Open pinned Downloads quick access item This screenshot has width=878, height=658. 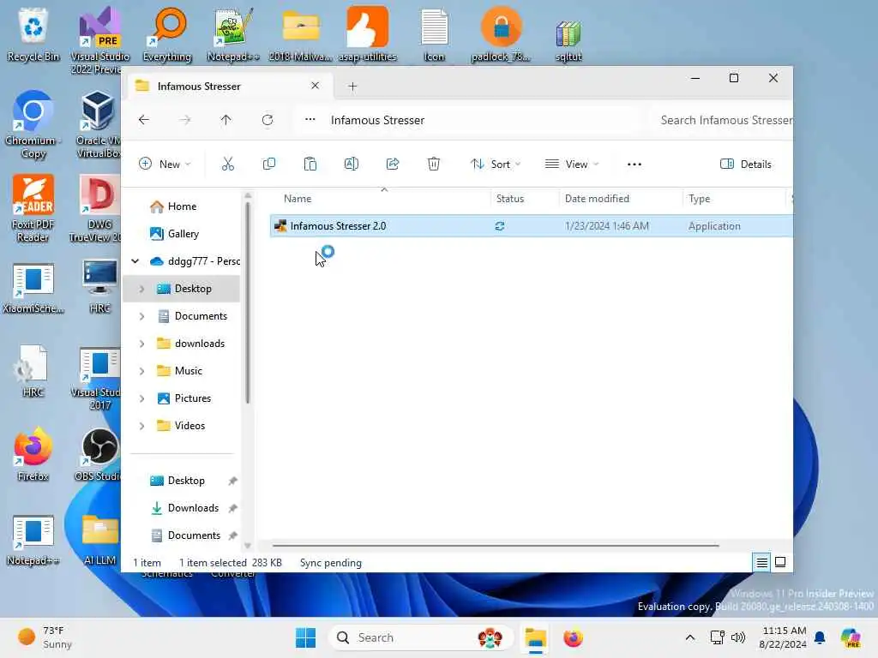point(193,508)
